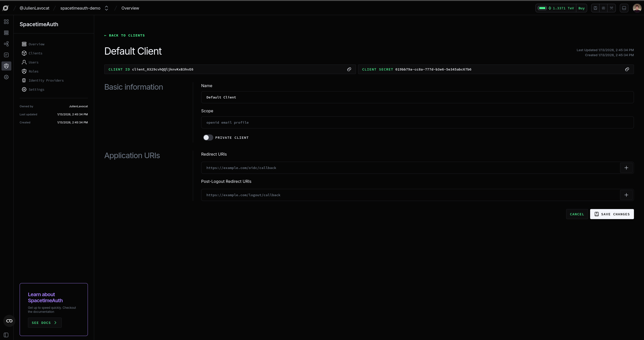Toggle the Private Client switch

pyautogui.click(x=208, y=138)
